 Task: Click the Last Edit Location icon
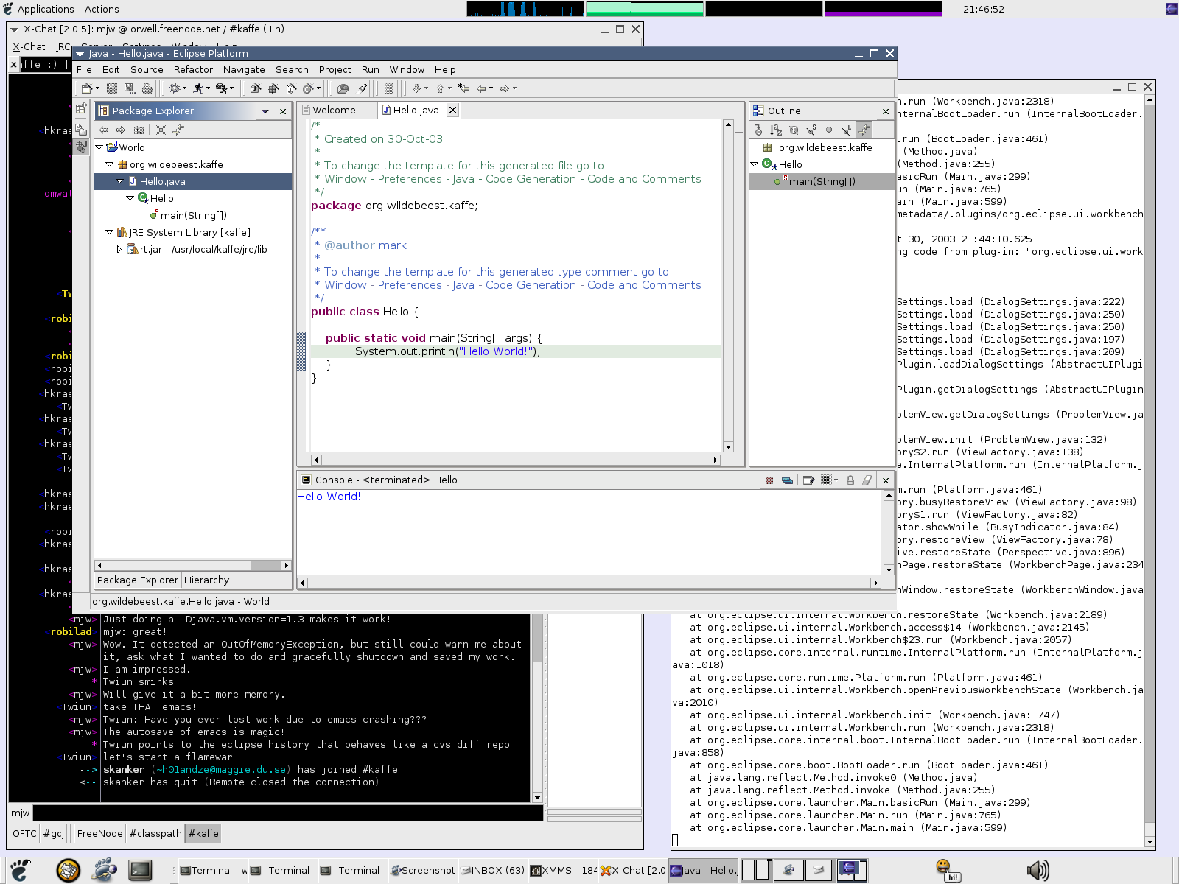tap(463, 88)
